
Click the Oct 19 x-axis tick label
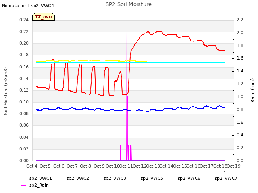tap(234, 166)
